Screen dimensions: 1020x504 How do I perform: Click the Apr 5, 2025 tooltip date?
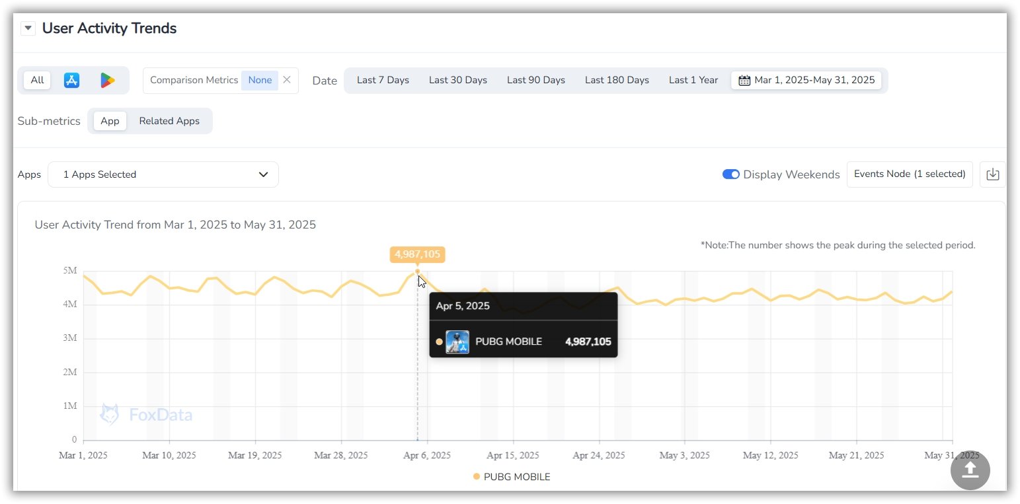tap(463, 306)
